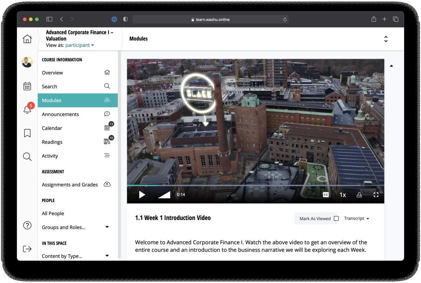This screenshot has width=421, height=283.
Task: Open the home icon in left rail
Action: (27, 39)
